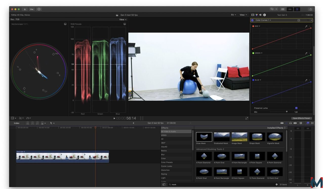
Task: Toggle the timeline panel icon
Action: pos(290,9)
